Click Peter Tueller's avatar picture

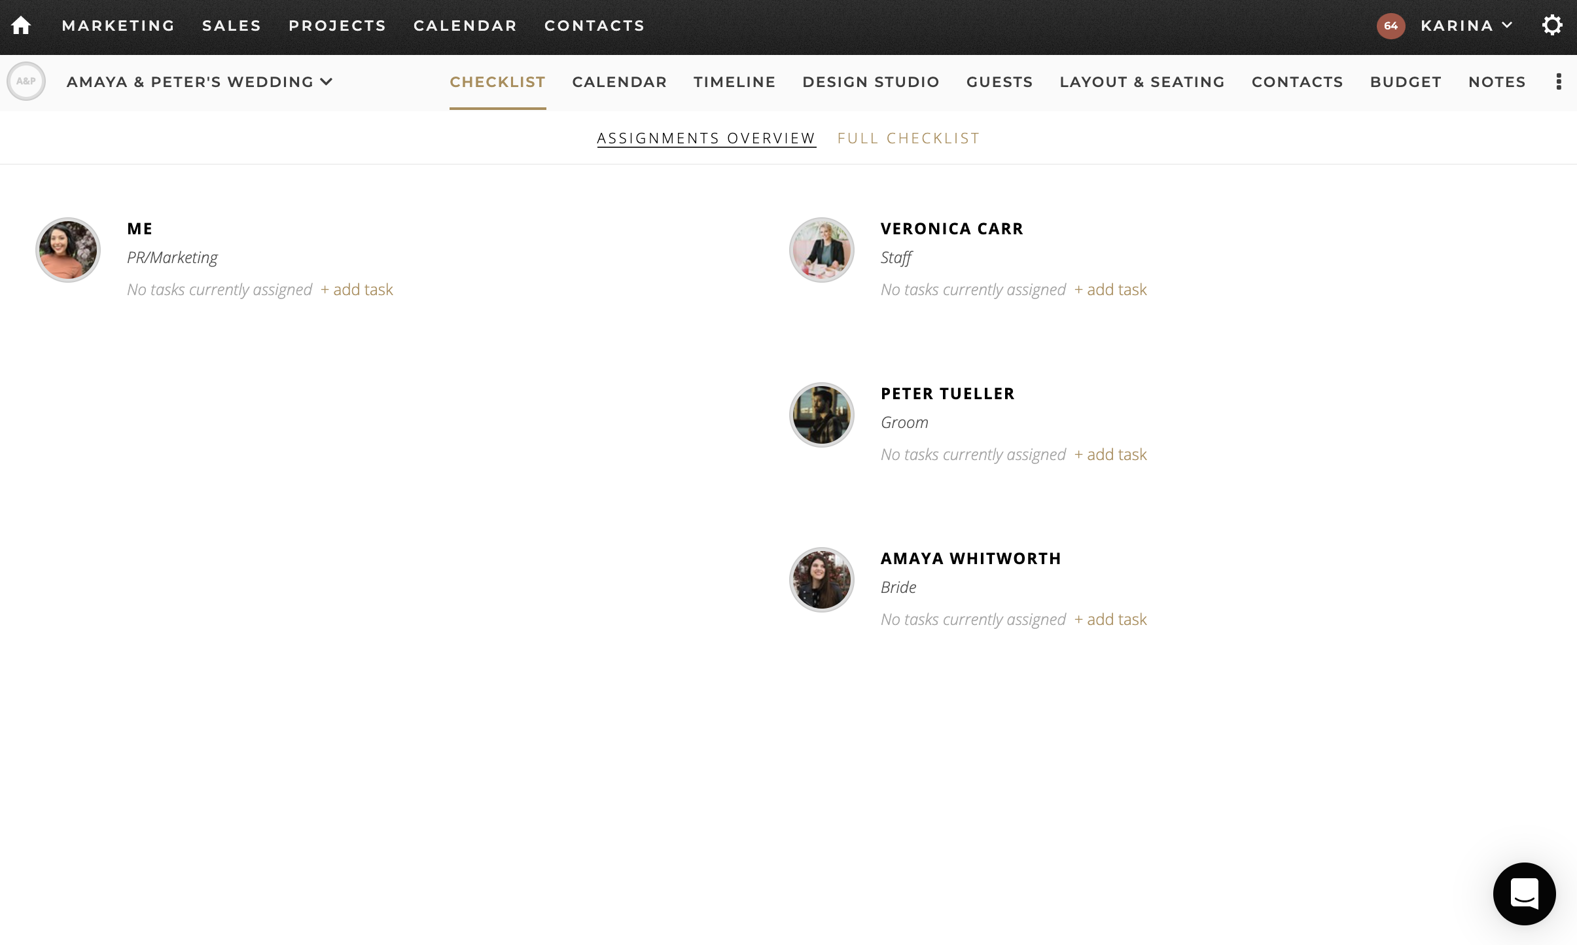click(821, 415)
